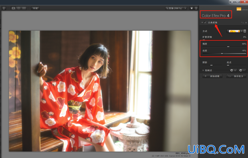This screenshot has width=248, height=158.
Task: Open the filter options menu icon
Action: [x=243, y=23]
